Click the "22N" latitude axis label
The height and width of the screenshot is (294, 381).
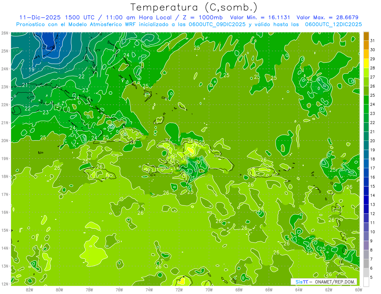tap(4, 105)
